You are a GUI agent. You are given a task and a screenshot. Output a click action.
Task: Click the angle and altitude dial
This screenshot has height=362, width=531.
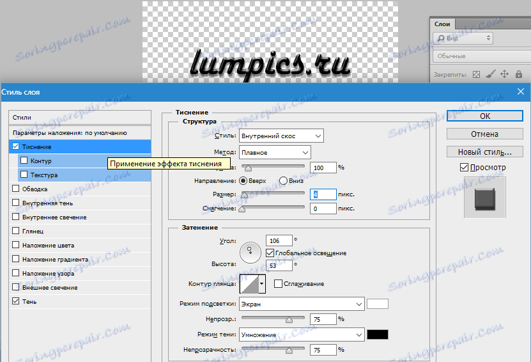tap(250, 253)
